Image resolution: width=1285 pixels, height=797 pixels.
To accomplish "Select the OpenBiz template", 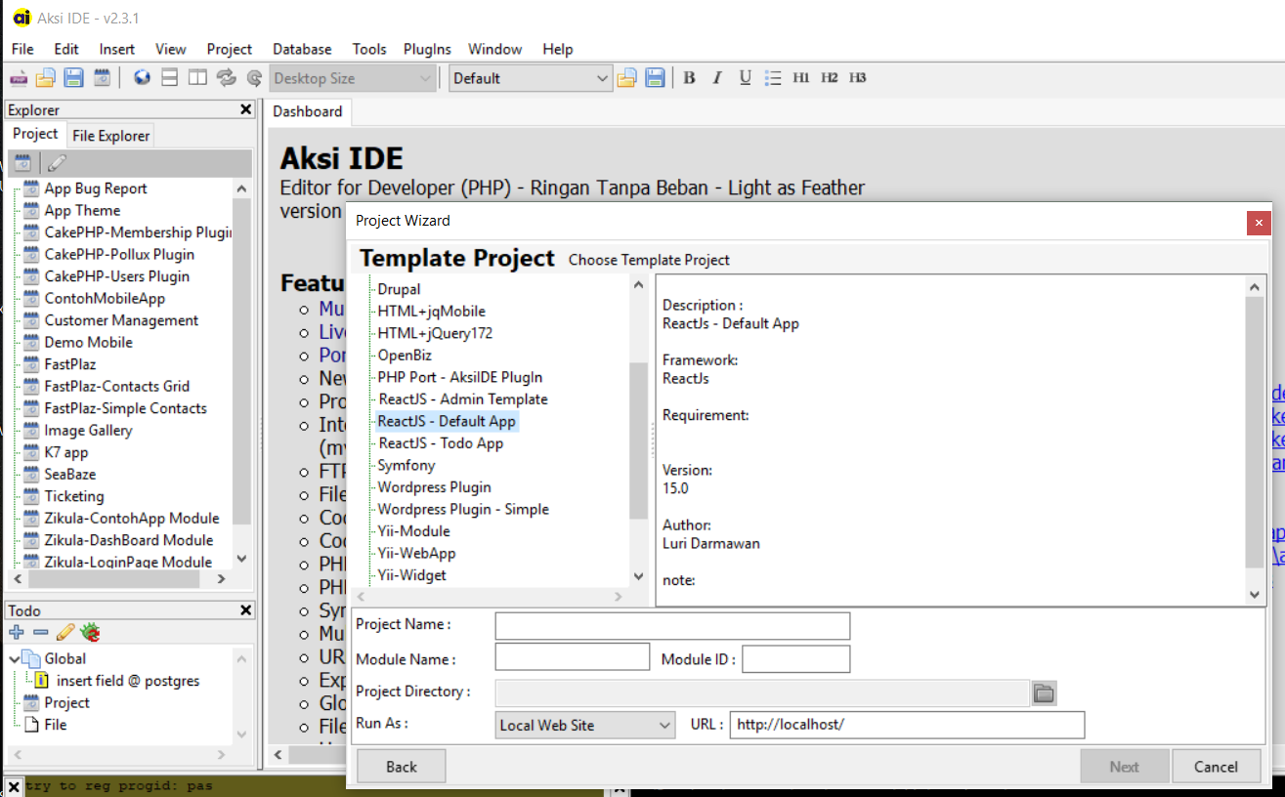I will click(x=405, y=356).
